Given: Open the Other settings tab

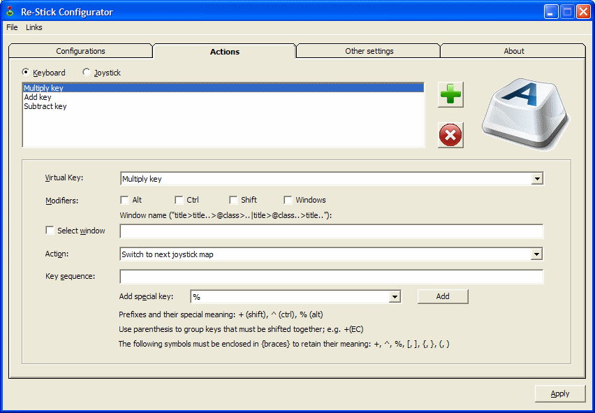Looking at the screenshot, I should (369, 51).
